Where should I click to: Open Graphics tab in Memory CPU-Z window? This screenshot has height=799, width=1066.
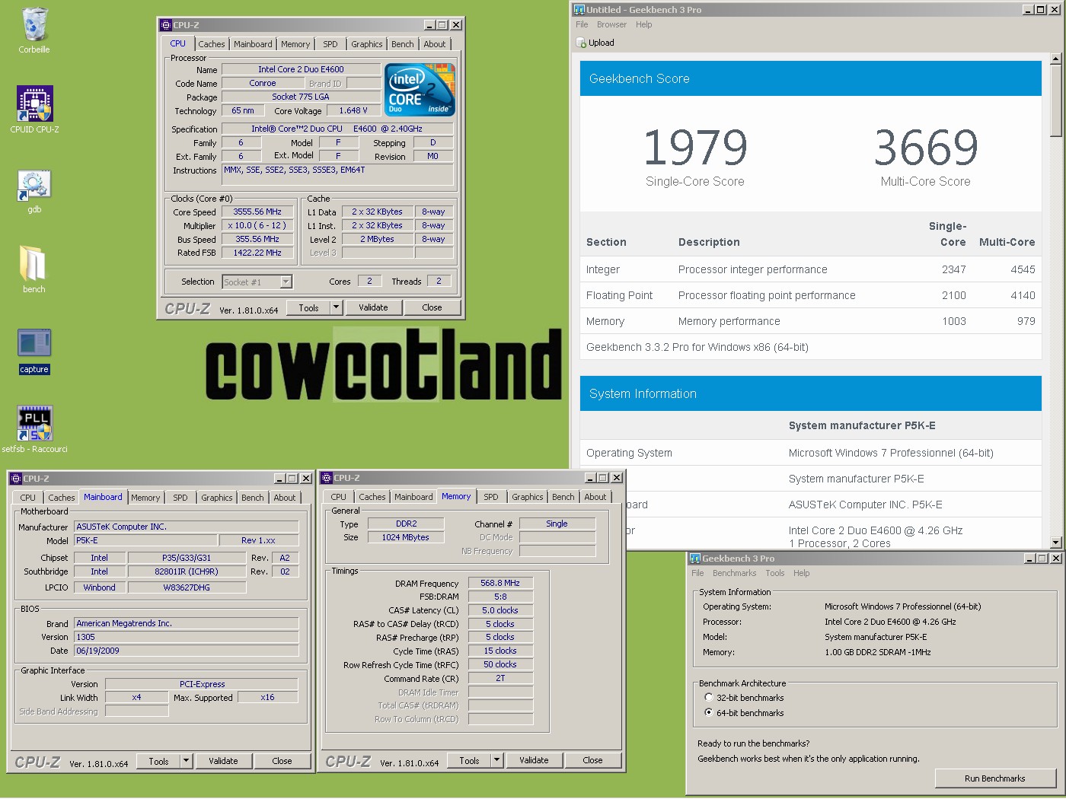tap(528, 497)
